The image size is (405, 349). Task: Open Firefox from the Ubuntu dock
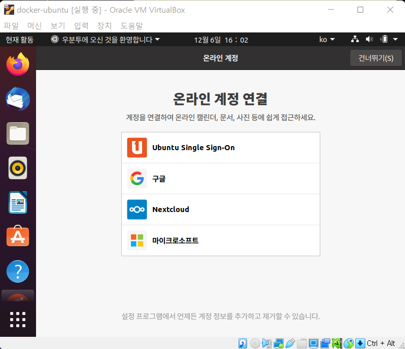(18, 64)
